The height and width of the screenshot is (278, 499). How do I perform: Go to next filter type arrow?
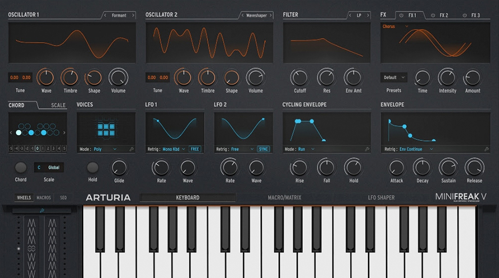point(368,15)
